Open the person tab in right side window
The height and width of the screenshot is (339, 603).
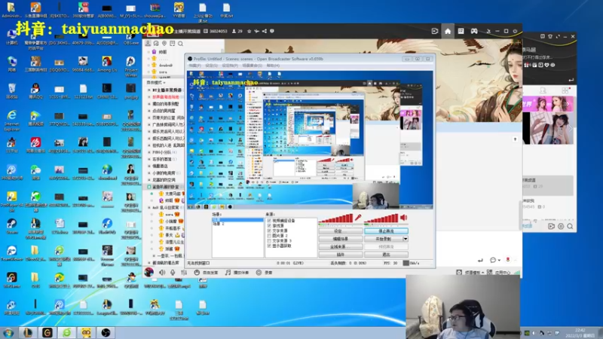pyautogui.click(x=543, y=90)
